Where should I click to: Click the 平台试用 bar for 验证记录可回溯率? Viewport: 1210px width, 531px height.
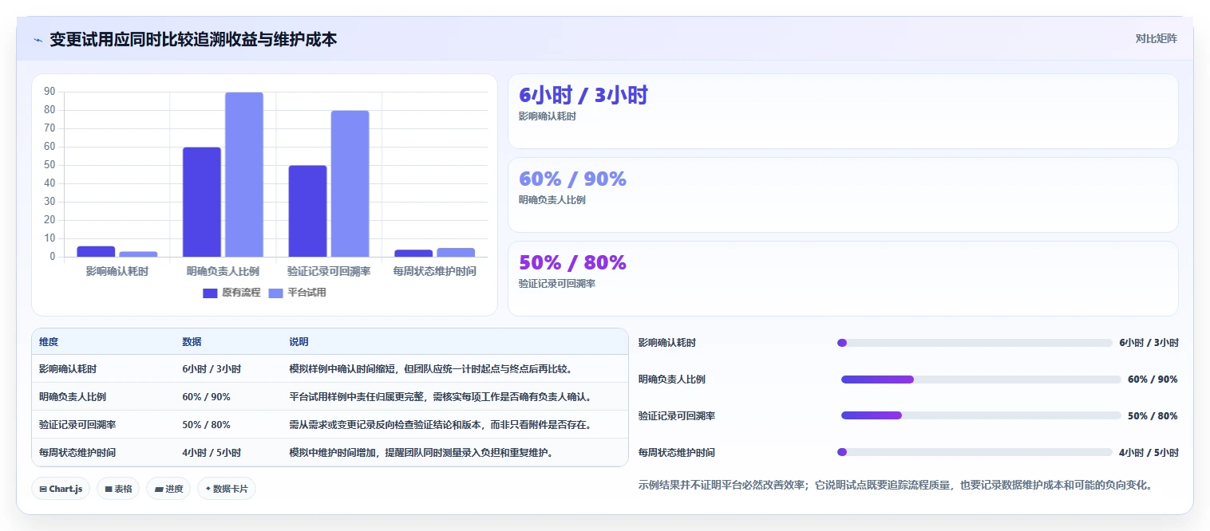(350, 184)
